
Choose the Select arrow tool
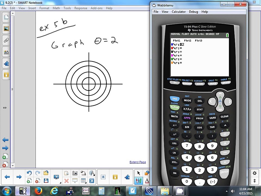[138, 173]
